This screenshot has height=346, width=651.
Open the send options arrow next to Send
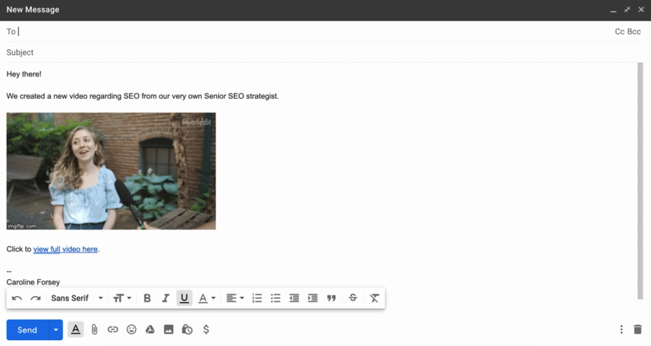(56, 330)
